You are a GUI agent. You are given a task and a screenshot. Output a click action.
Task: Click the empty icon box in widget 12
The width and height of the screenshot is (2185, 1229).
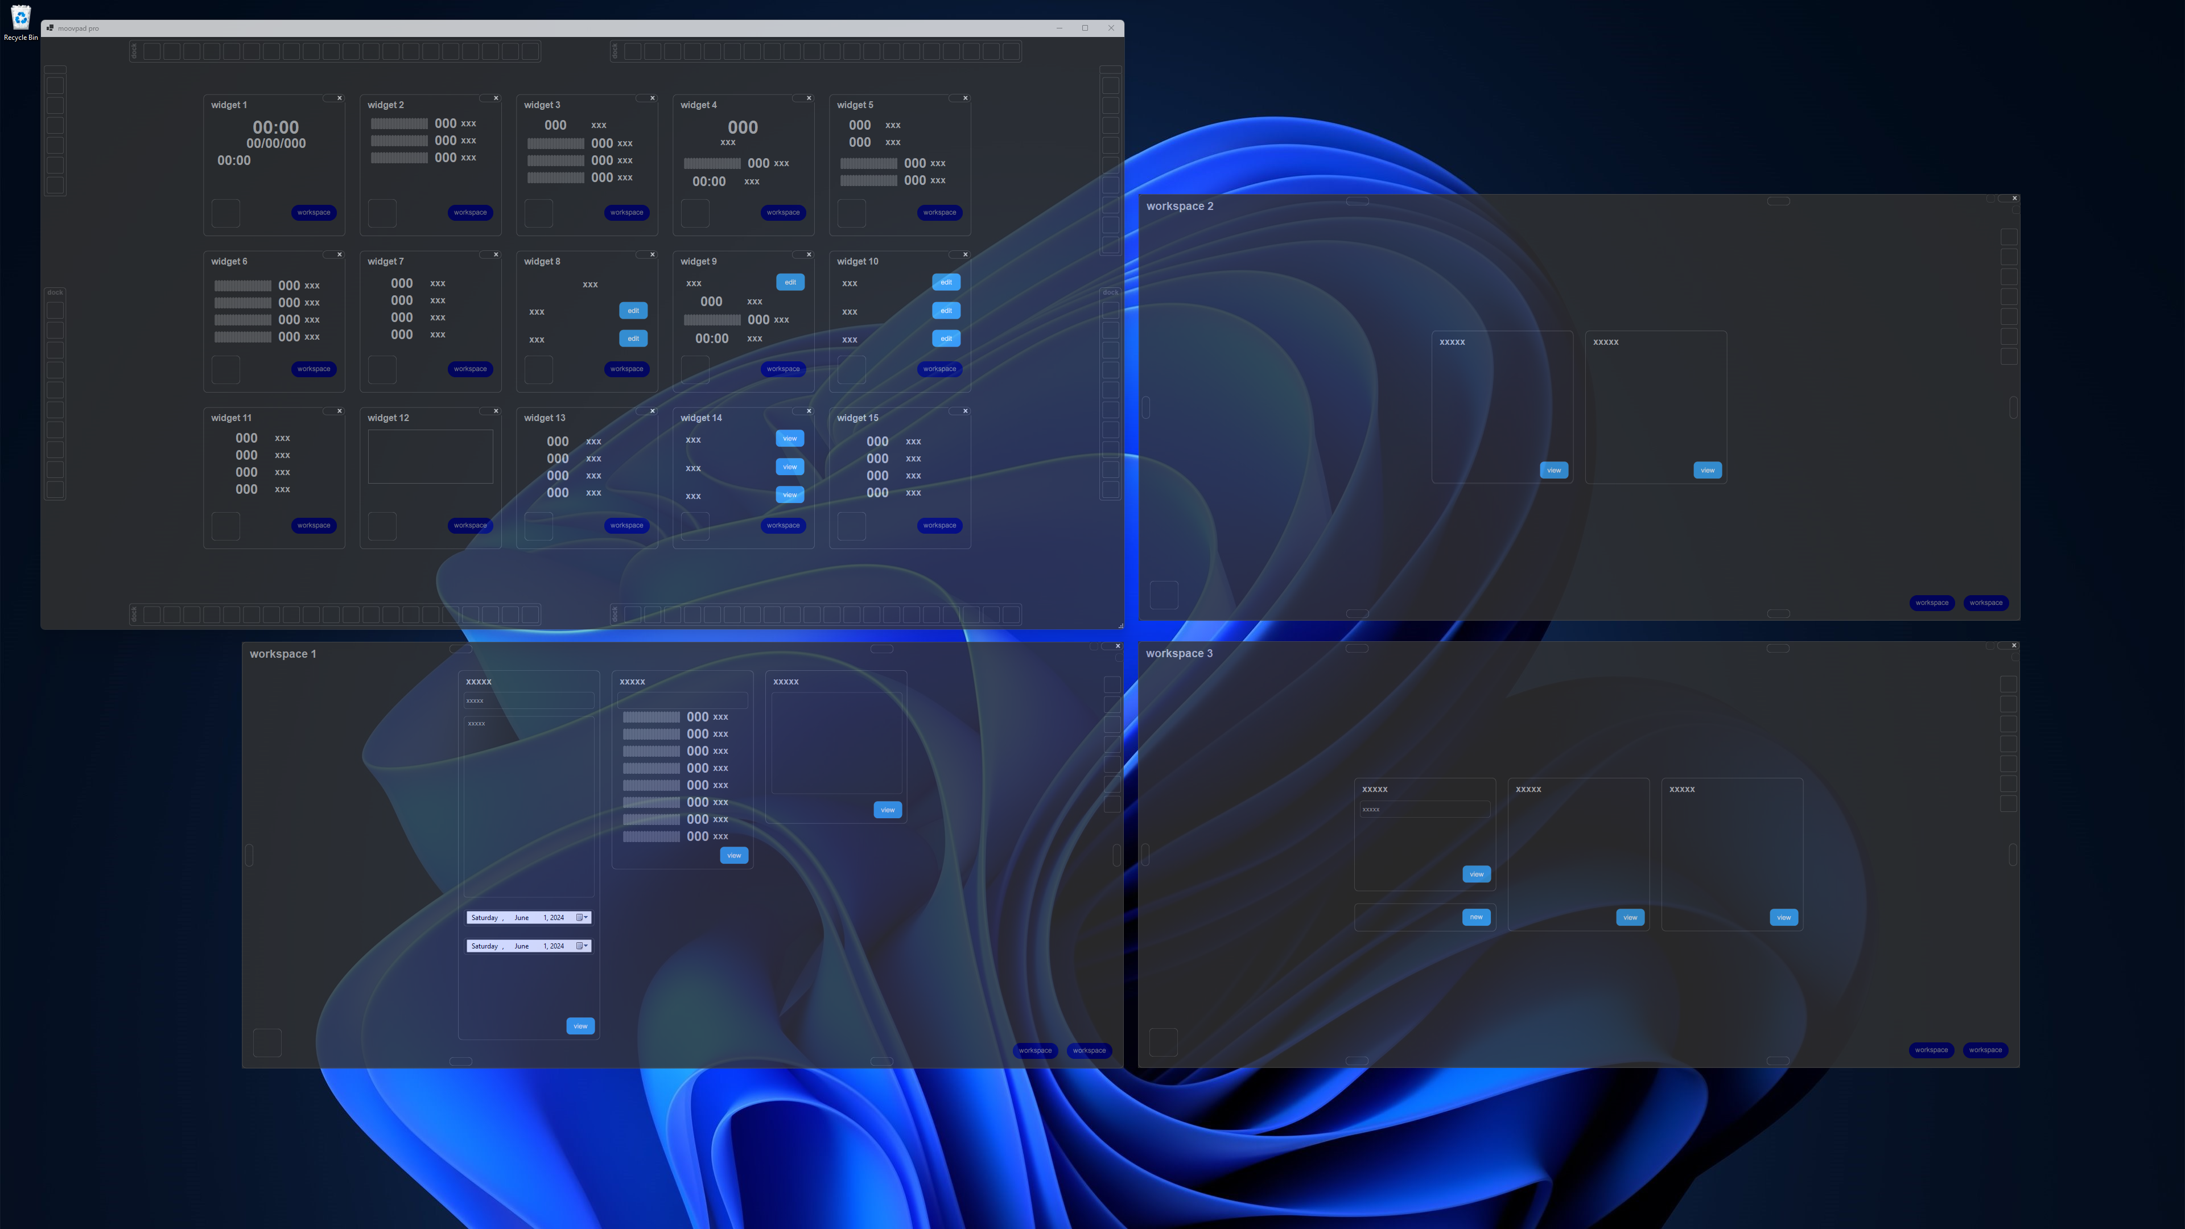382,526
